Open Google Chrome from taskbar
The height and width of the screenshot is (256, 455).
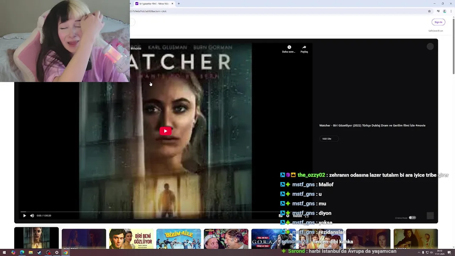click(x=65, y=252)
